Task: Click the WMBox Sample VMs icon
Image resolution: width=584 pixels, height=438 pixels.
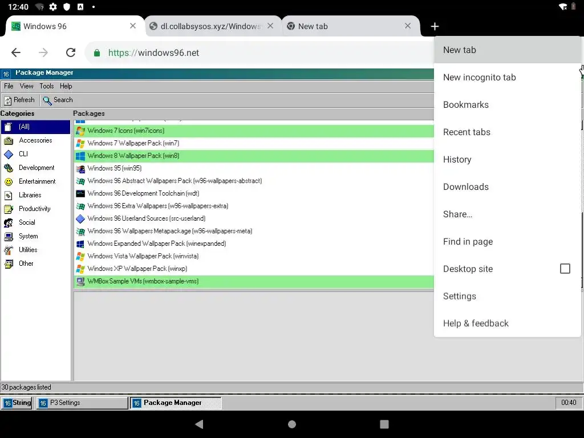Action: point(80,281)
